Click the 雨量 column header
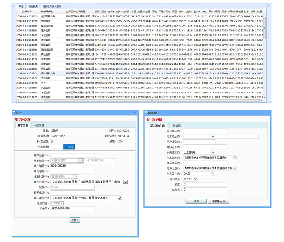This screenshot has height=242, width=284. (224, 11)
